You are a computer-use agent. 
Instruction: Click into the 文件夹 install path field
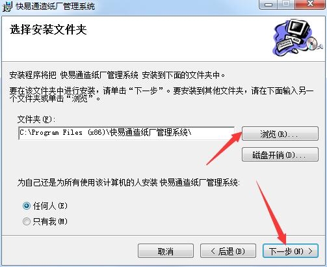pyautogui.click(x=127, y=133)
